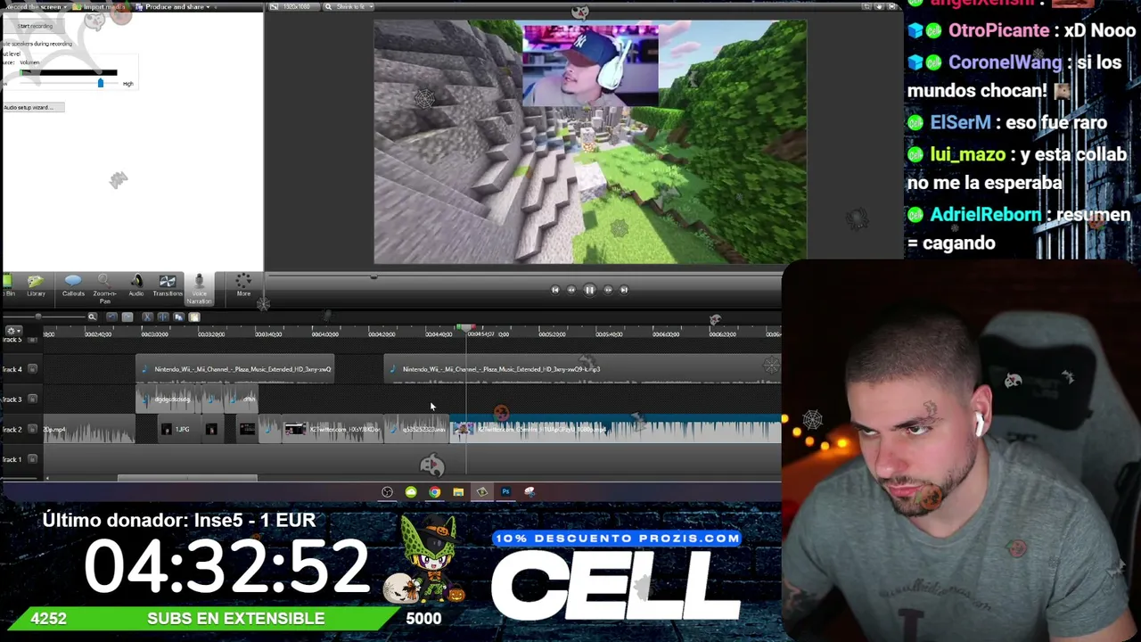Click the Minecraft preview video canvas
The image size is (1141, 642).
point(590,143)
